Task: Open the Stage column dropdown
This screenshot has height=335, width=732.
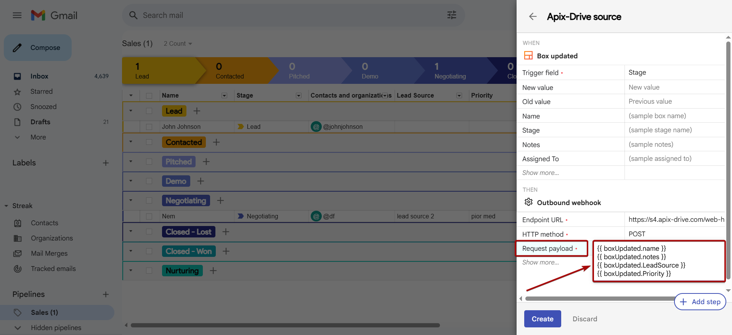Action: pos(299,96)
